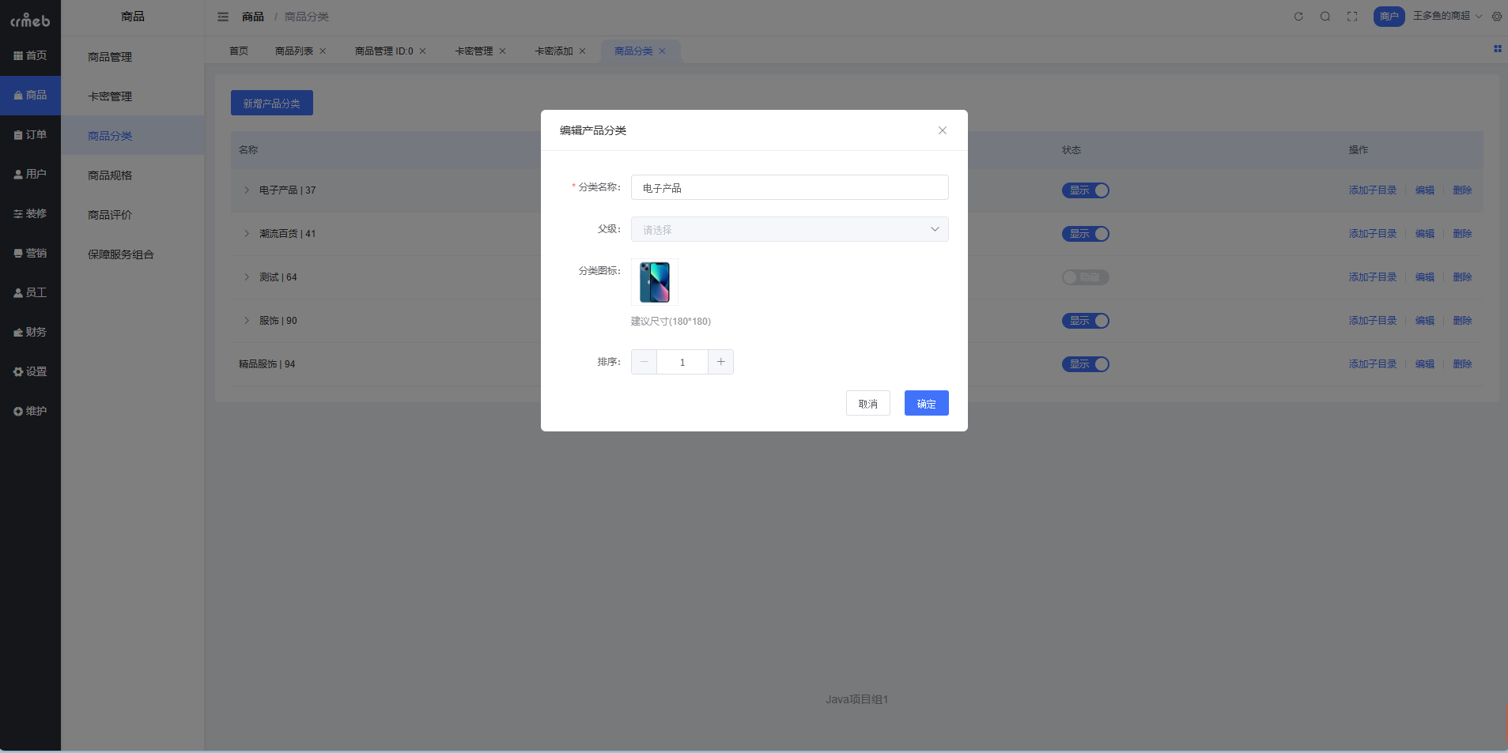This screenshot has height=753, width=1508.
Task: Open the search icon in header
Action: (x=1325, y=17)
